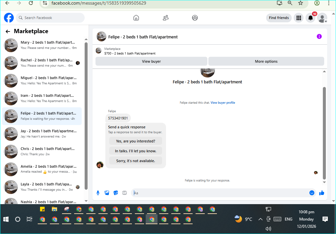Viewport: 336px width, 234px height.
Task: Open View buyer profile link
Action: click(x=223, y=103)
